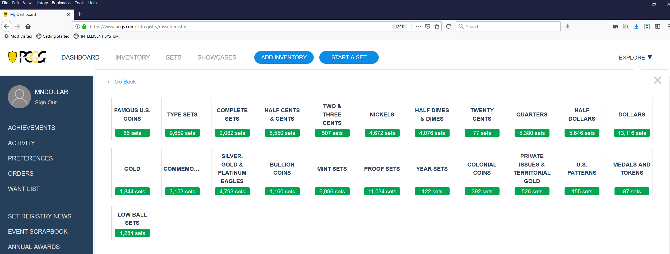670x254 pixels.
Task: Open the Most Visited bookmark folder
Action: click(x=18, y=36)
